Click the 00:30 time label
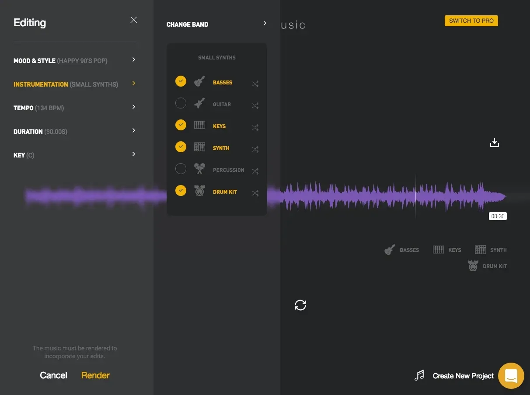This screenshot has width=530, height=395. pyautogui.click(x=498, y=216)
